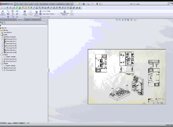Open dropdown arrow beside Save icon
Screen dimensions: 173x127
point(86,4)
